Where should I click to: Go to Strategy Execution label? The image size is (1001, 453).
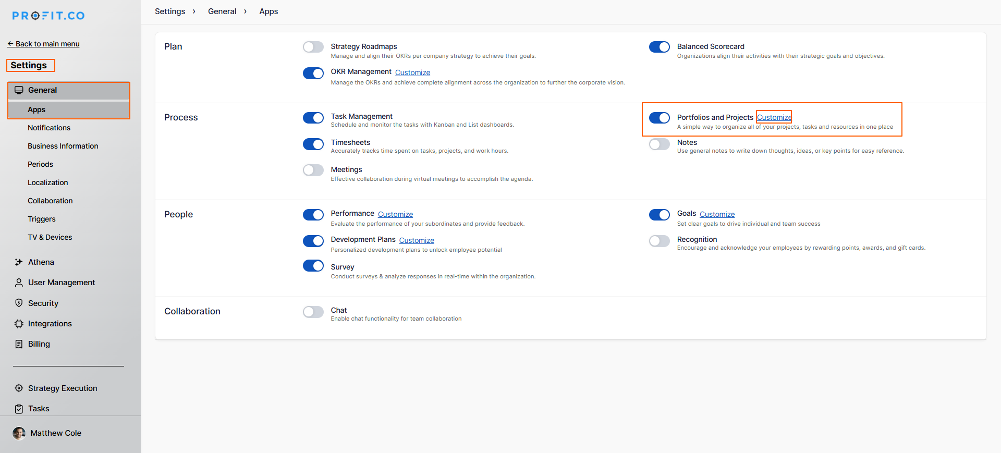[x=63, y=388]
